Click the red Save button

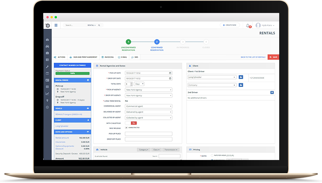273,57
